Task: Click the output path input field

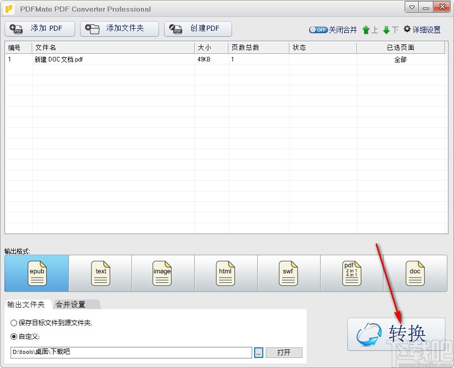Action: 131,352
